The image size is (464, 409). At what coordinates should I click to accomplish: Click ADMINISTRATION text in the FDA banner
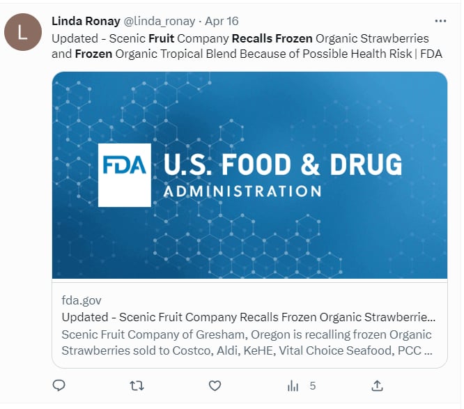click(242, 192)
